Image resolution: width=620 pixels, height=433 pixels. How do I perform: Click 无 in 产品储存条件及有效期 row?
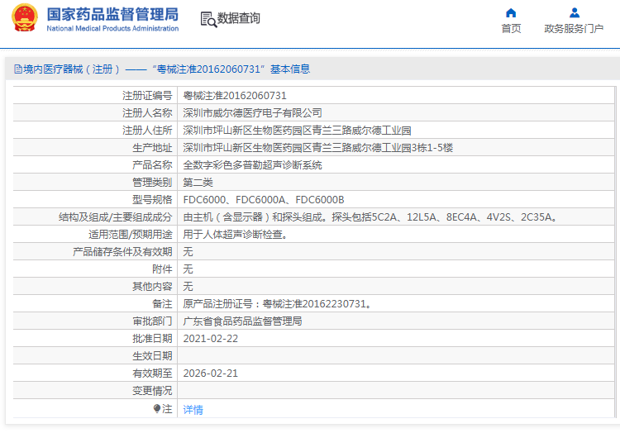188,252
